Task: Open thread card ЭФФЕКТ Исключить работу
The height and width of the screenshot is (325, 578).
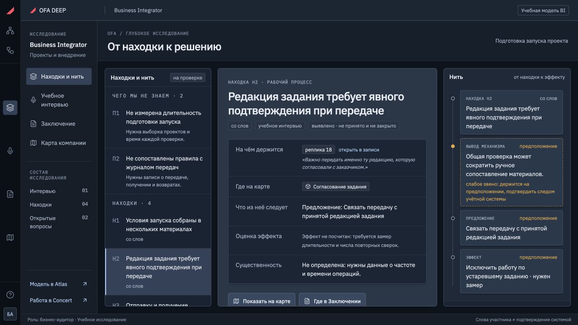Action: tap(512, 271)
